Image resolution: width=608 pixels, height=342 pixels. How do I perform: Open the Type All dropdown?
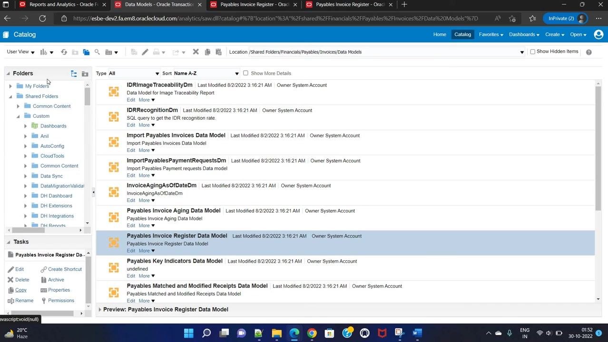coord(134,74)
